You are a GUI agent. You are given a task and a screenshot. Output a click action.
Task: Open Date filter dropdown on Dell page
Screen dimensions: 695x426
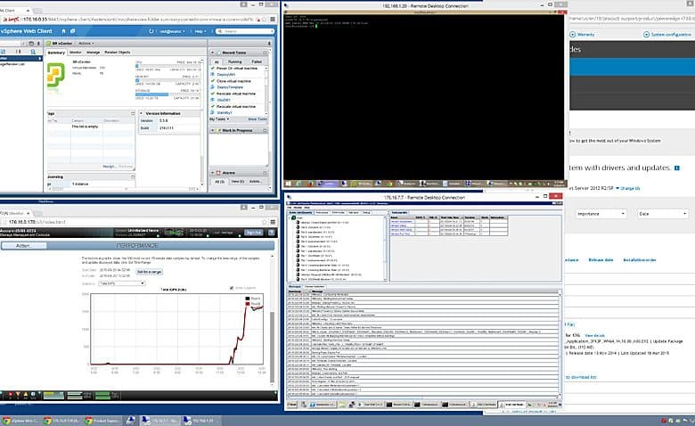click(x=663, y=214)
